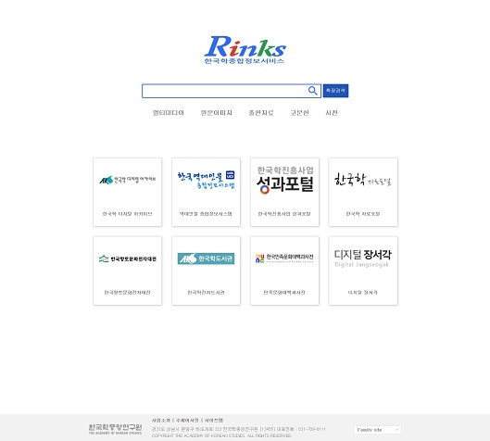Select the 원문이미지 category tab
Screen dimensions: 490x441
[x=216, y=112]
